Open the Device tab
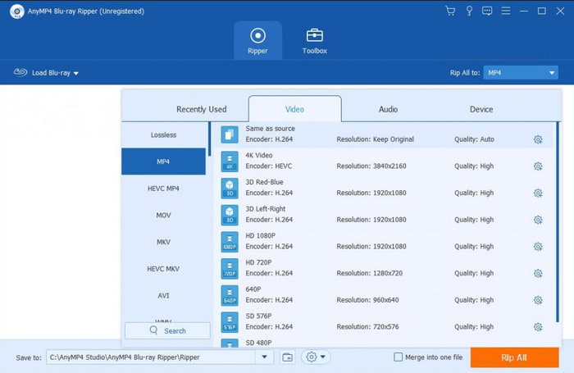The width and height of the screenshot is (574, 373). 481,109
